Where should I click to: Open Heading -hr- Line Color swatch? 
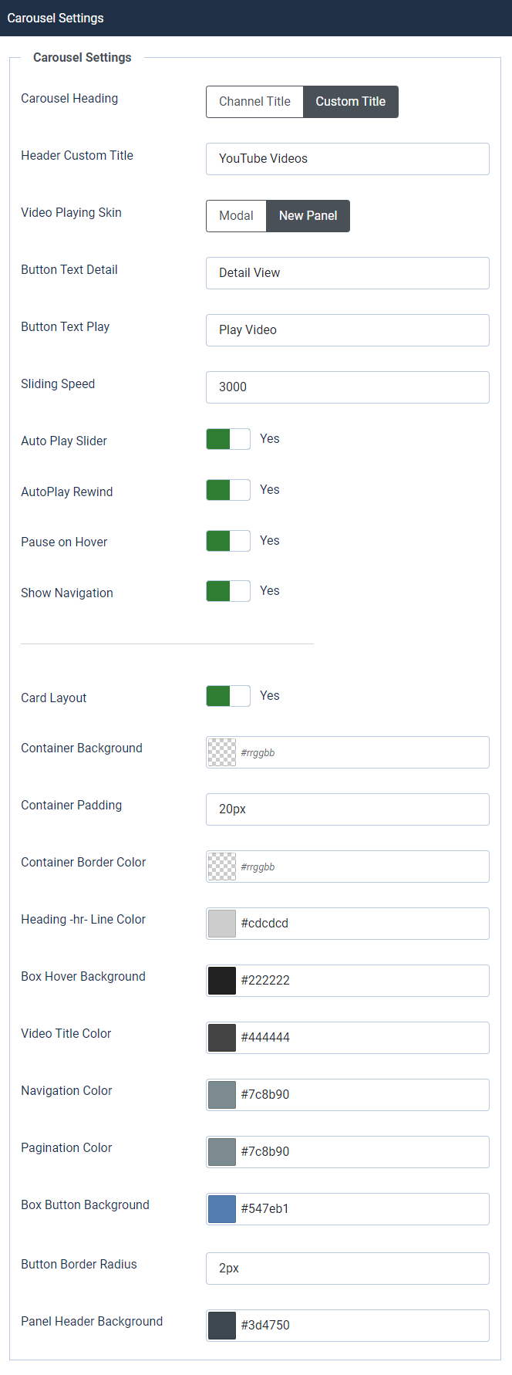pyautogui.click(x=222, y=924)
